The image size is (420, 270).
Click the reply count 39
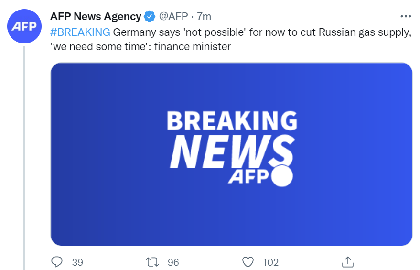tap(77, 262)
